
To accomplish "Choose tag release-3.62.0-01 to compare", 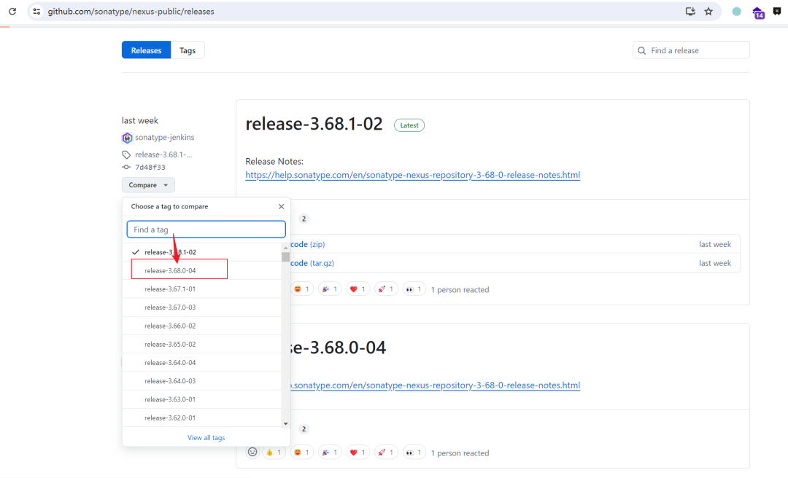I will (x=201, y=418).
